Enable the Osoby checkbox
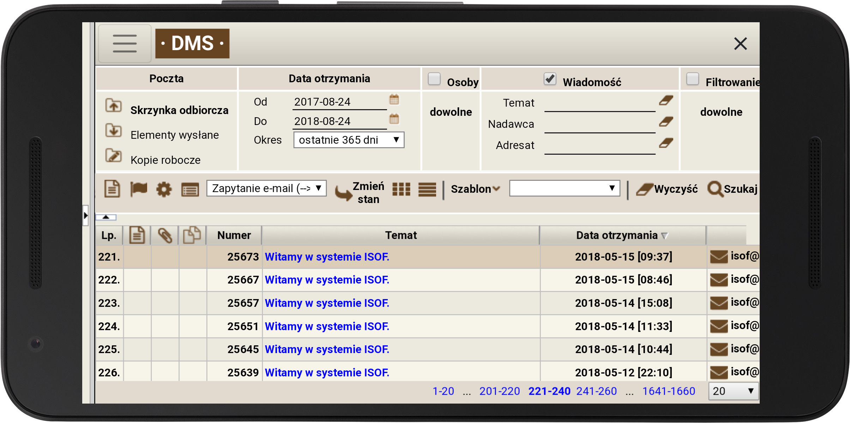 pos(434,79)
